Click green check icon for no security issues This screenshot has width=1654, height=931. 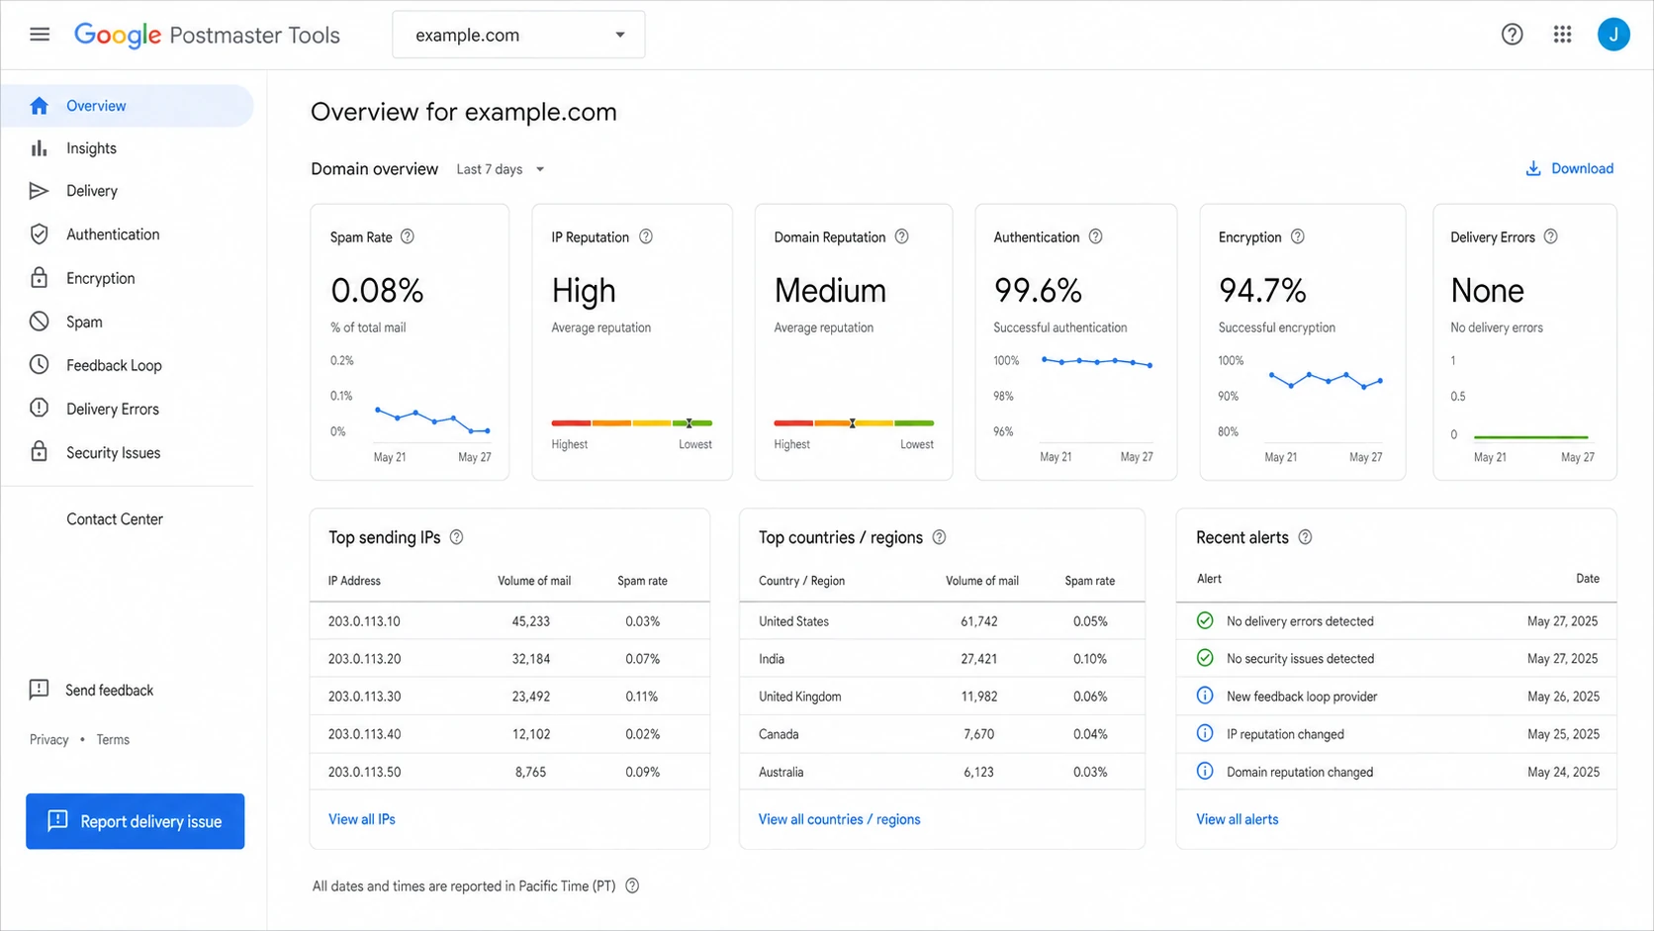tap(1205, 658)
